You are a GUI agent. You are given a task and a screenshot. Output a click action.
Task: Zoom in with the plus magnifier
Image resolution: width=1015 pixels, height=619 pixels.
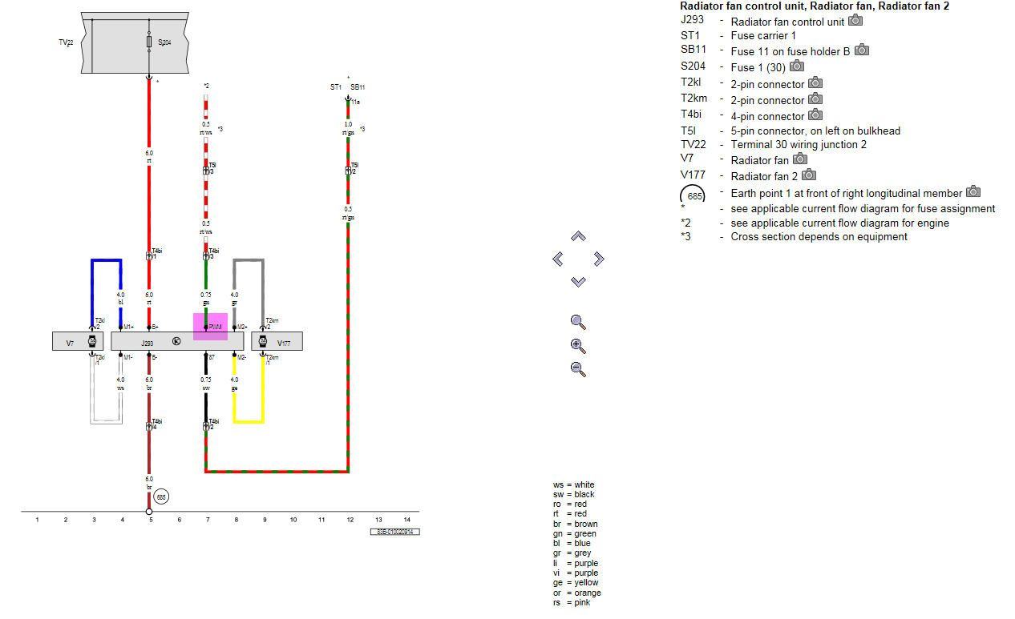tap(578, 346)
